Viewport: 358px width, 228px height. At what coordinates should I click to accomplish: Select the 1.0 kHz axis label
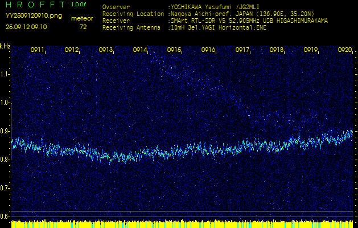6,103
